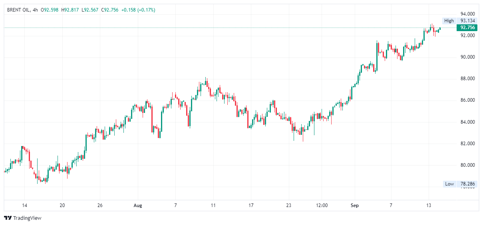This screenshot has height=225, width=483.
Task: Click the High label on price axis
Action: coord(449,21)
